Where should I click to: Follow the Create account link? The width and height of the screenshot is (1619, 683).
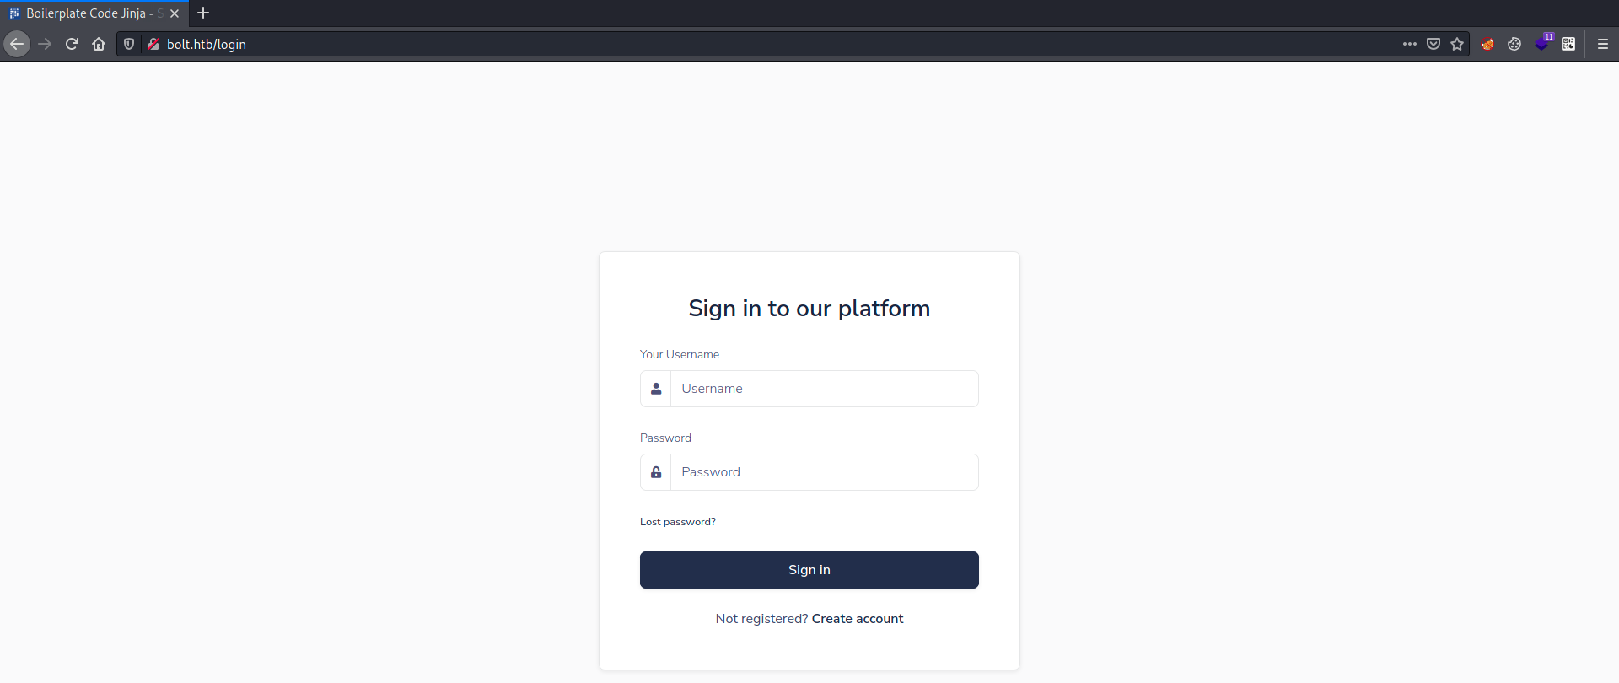(x=858, y=619)
